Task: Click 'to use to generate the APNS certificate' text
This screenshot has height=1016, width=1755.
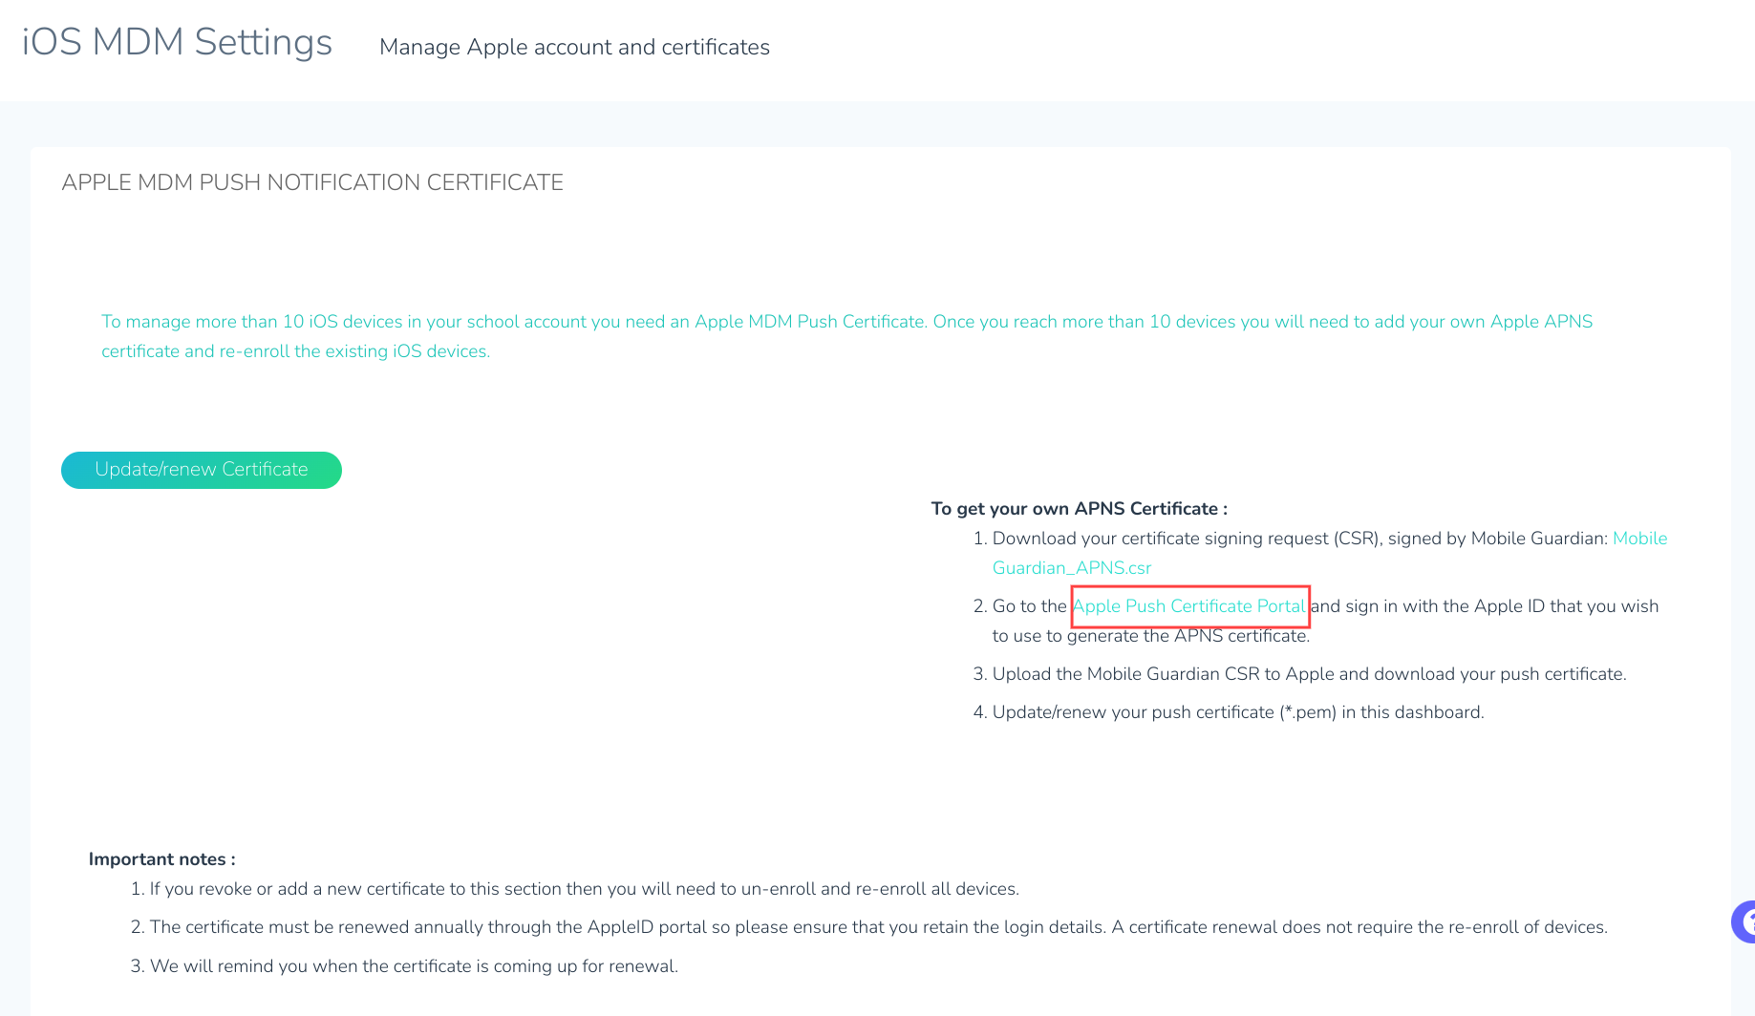Action: (1151, 636)
